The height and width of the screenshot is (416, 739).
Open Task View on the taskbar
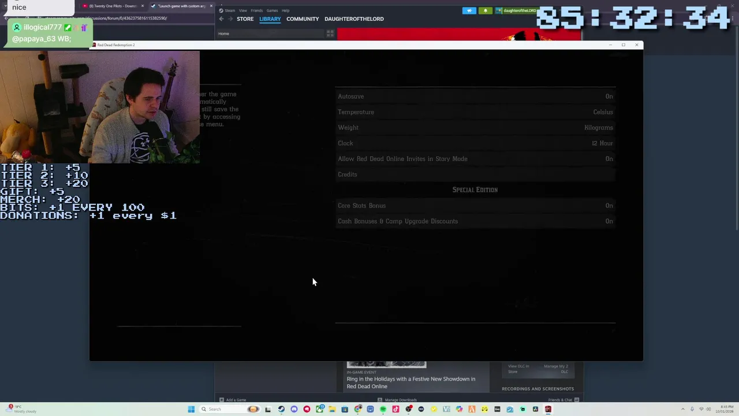coord(268,409)
